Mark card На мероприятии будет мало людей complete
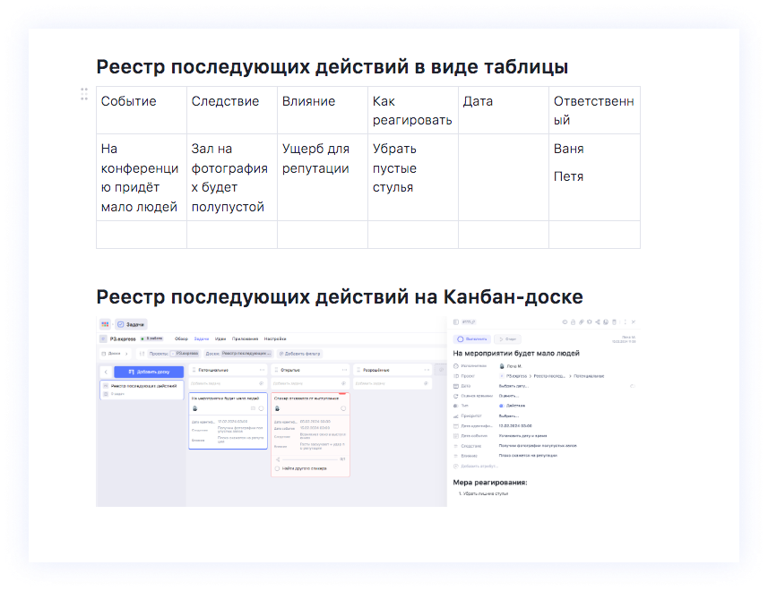The width and height of the screenshot is (768, 591). pos(260,408)
